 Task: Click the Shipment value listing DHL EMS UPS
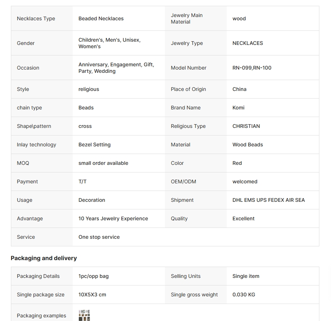click(269, 200)
